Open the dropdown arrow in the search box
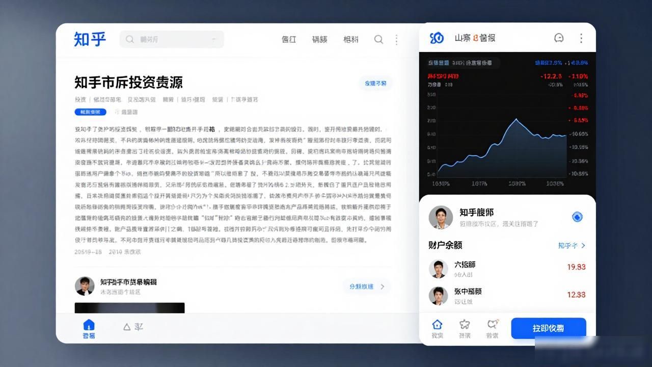Viewport: 652px width, 367px height. click(x=214, y=39)
